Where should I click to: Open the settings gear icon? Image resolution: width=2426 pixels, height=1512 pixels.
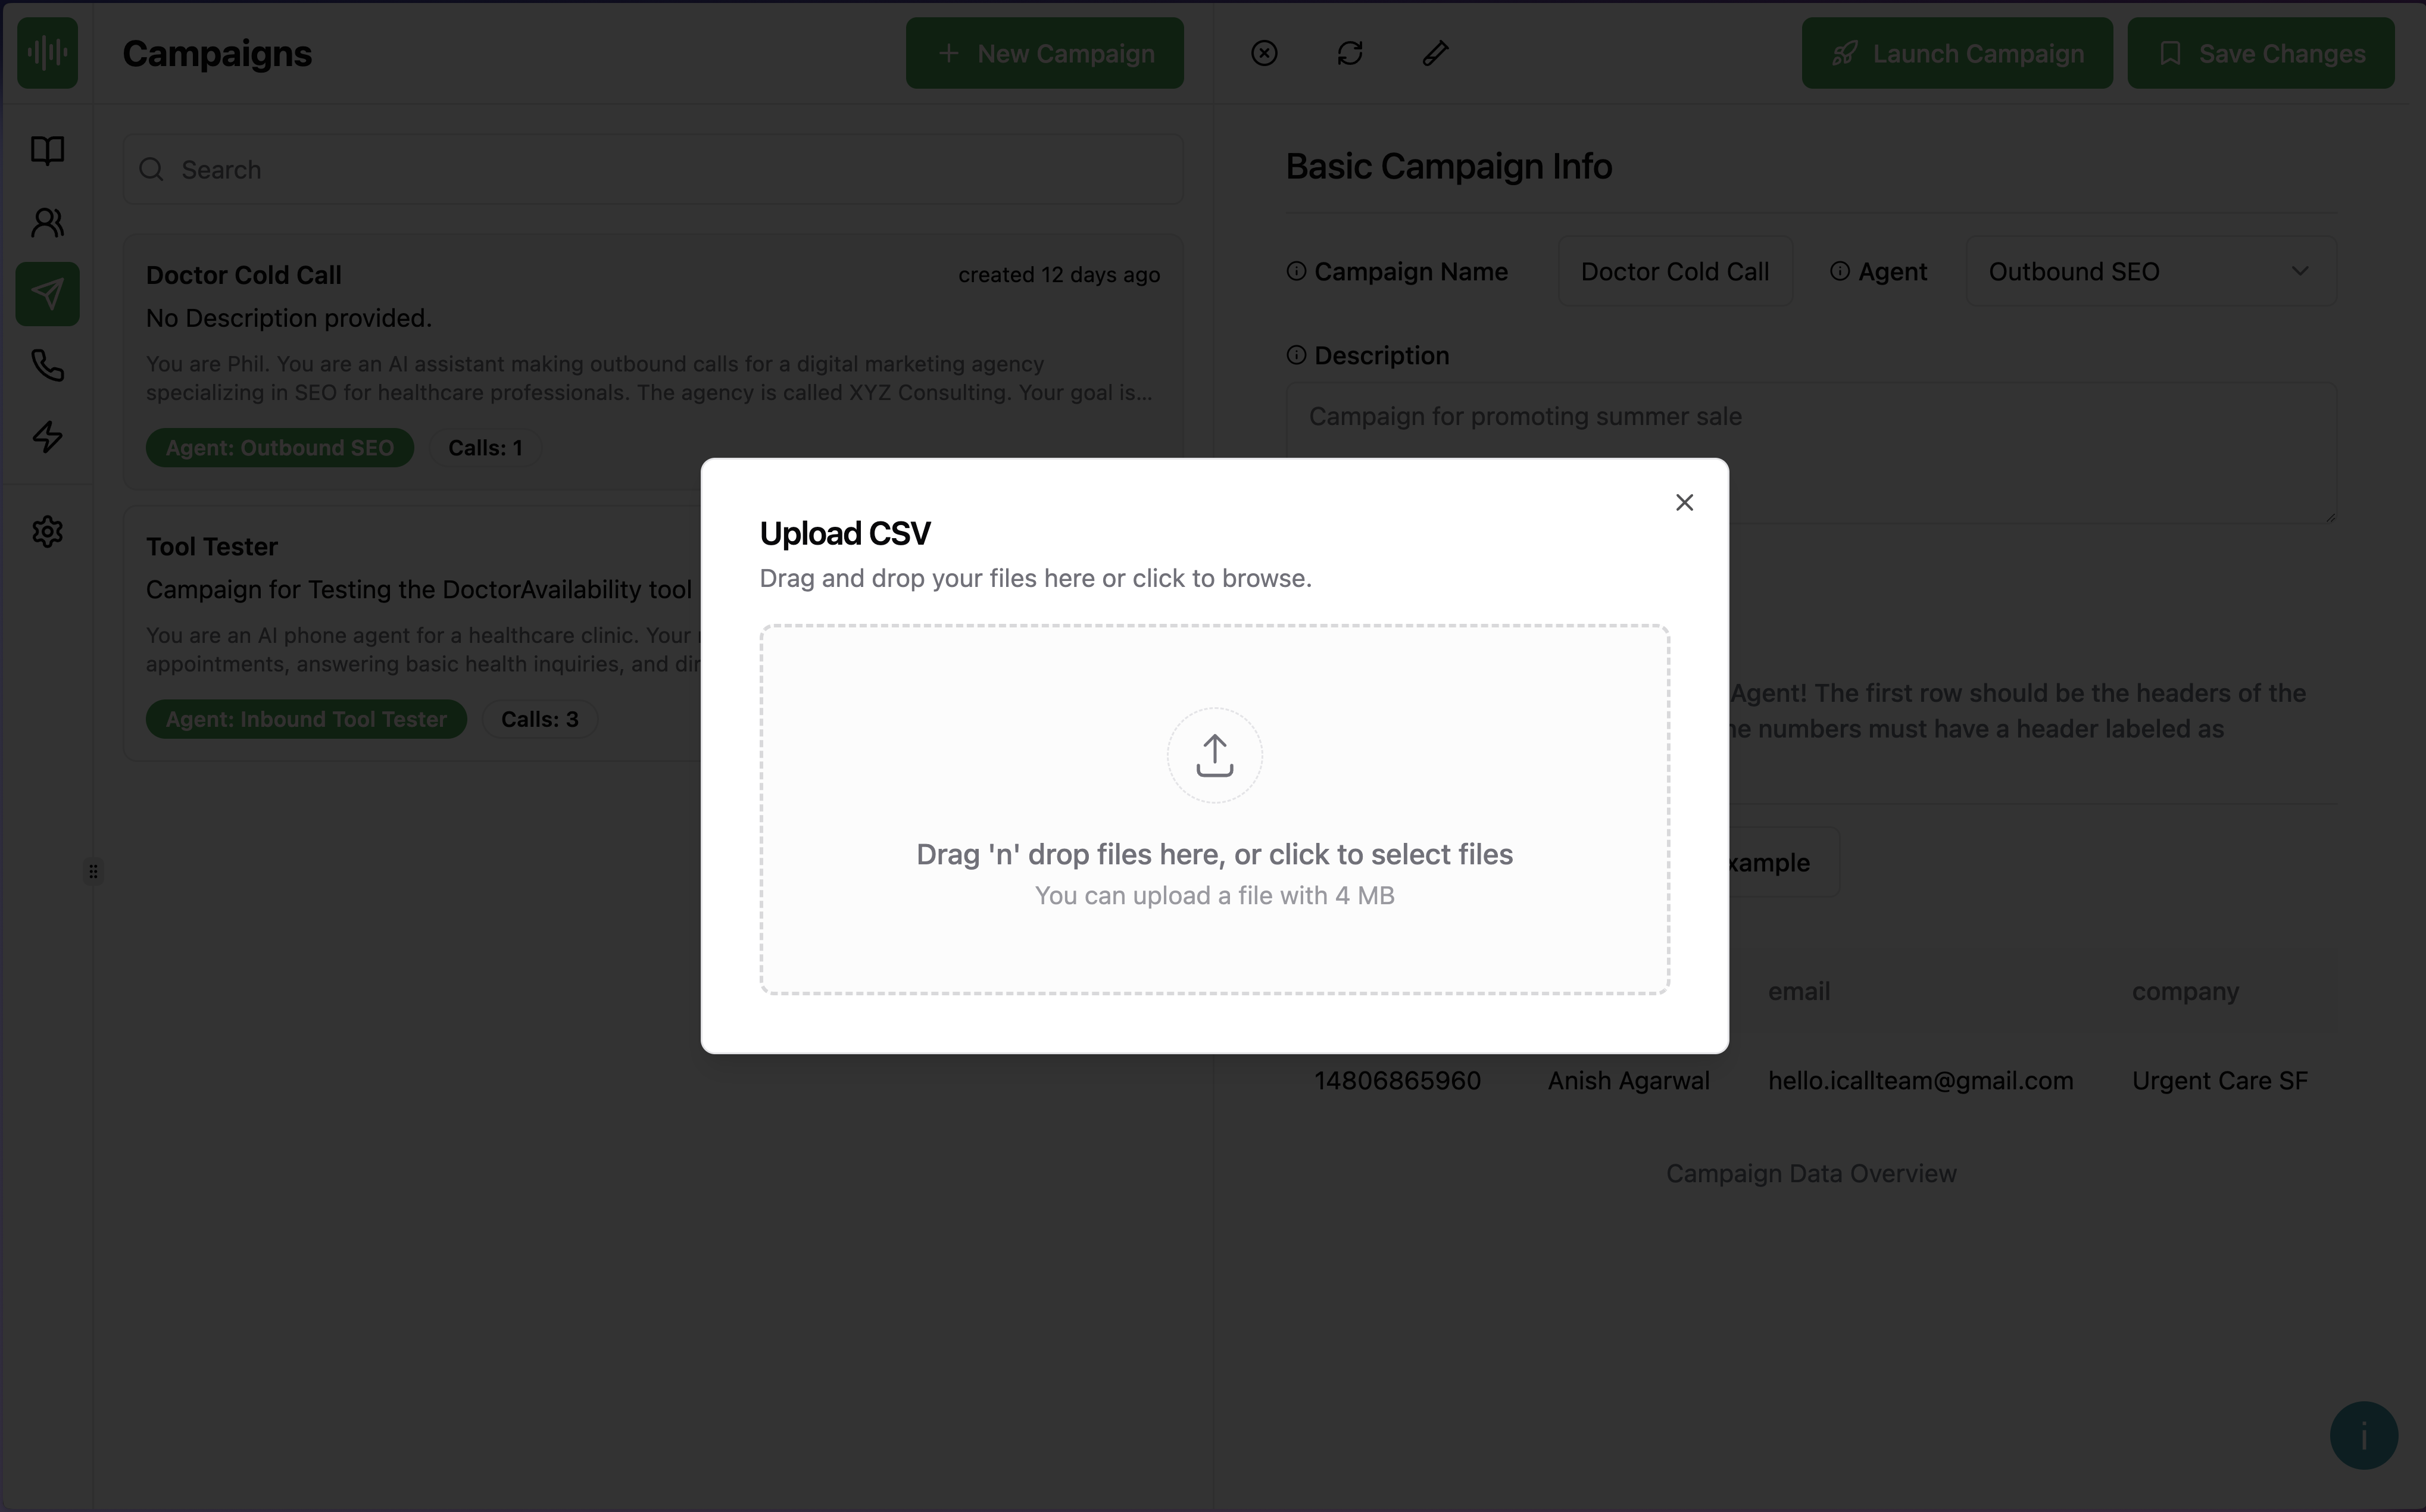pyautogui.click(x=47, y=531)
